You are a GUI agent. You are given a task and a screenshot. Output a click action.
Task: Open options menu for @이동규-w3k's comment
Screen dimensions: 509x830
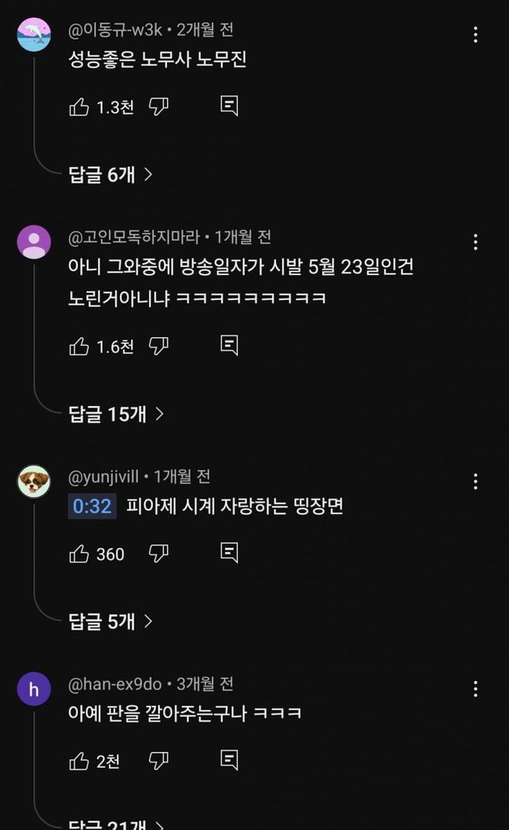(x=475, y=34)
